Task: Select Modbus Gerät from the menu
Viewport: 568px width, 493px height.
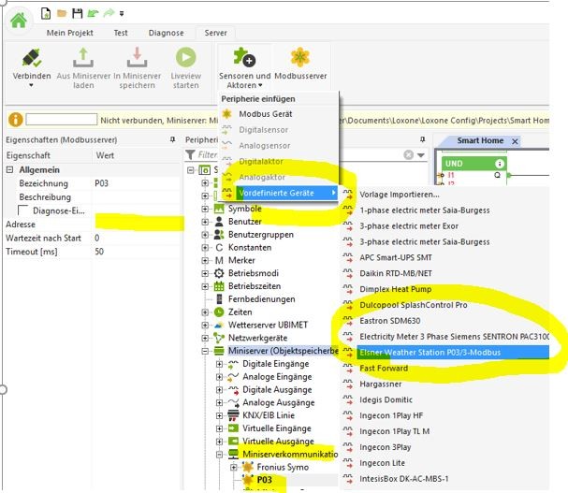Action: pyautogui.click(x=265, y=113)
